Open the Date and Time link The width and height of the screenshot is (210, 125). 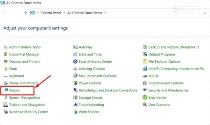tap(90, 54)
